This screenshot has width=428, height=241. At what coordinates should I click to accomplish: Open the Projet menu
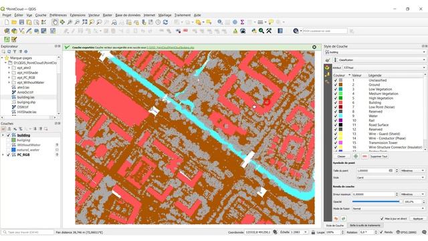pyautogui.click(x=7, y=15)
